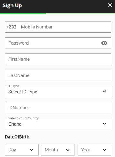
Task: Open the Select ID Type dropdown
Action: click(58, 92)
